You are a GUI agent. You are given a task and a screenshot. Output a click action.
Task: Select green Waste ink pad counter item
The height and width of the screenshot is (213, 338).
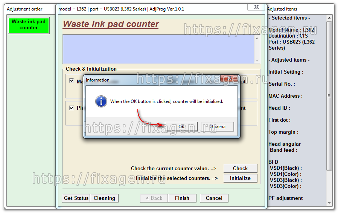[29, 25]
